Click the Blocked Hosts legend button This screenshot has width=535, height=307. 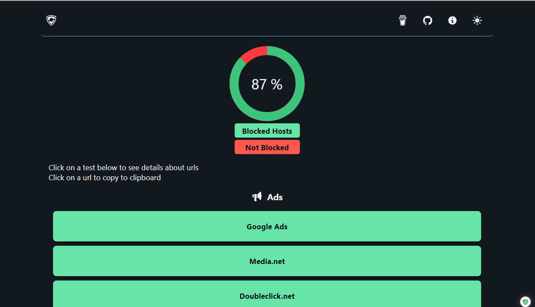267,131
